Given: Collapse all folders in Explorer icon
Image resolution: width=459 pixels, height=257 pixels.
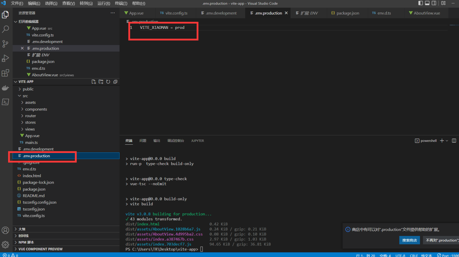Looking at the screenshot, I should coord(115,82).
